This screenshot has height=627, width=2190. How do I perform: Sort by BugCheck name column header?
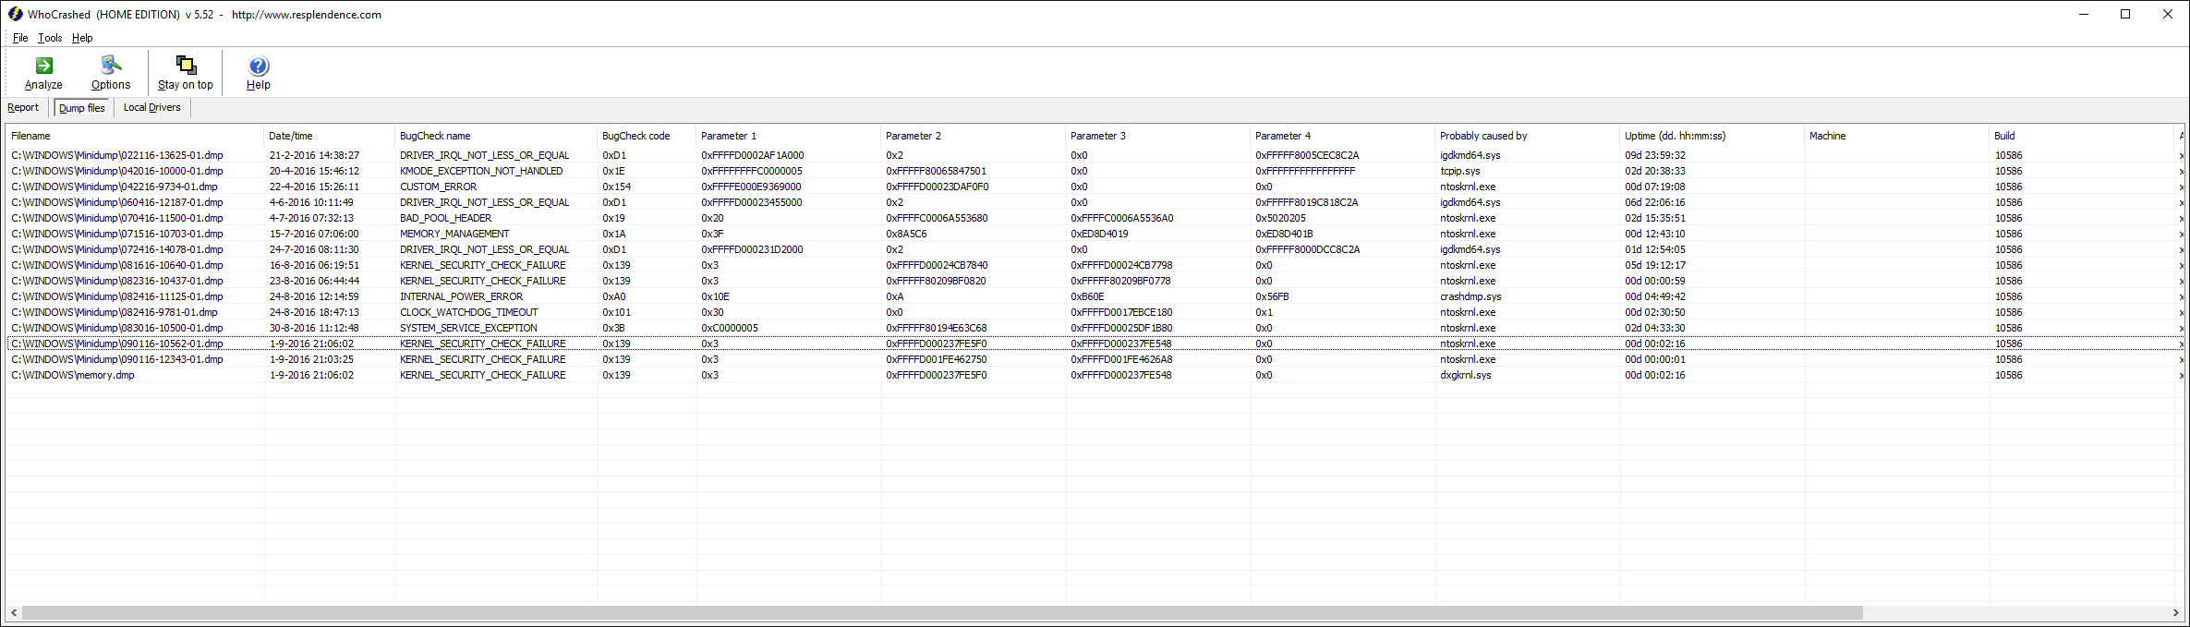[x=496, y=136]
